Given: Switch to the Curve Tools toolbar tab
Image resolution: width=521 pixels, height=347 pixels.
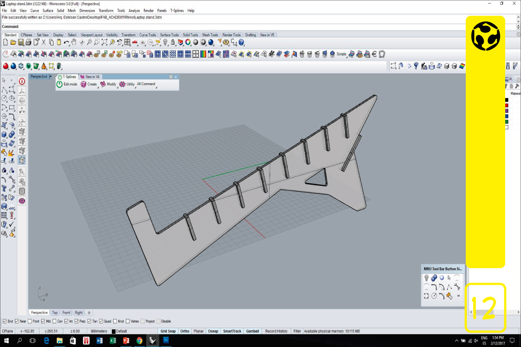Looking at the screenshot, I should pos(147,35).
